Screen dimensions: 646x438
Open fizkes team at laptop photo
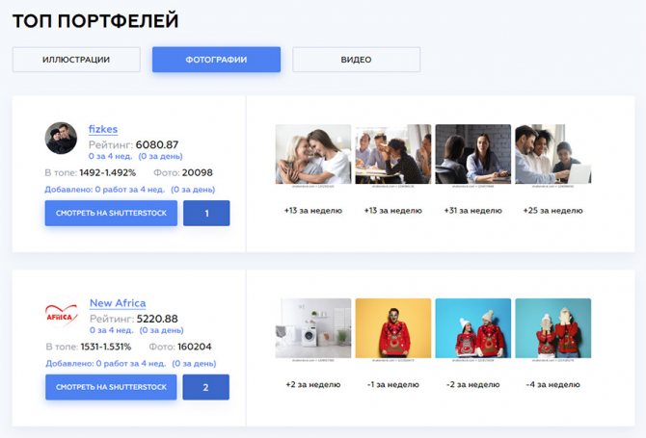click(552, 154)
